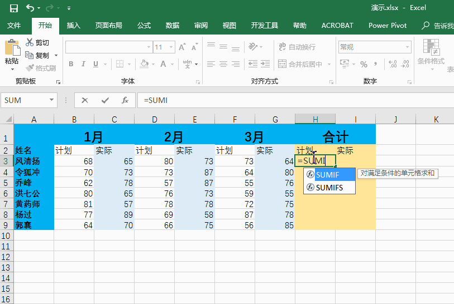Click the Tell Me search magnifier
The width and height of the screenshot is (454, 304).
(x=426, y=26)
